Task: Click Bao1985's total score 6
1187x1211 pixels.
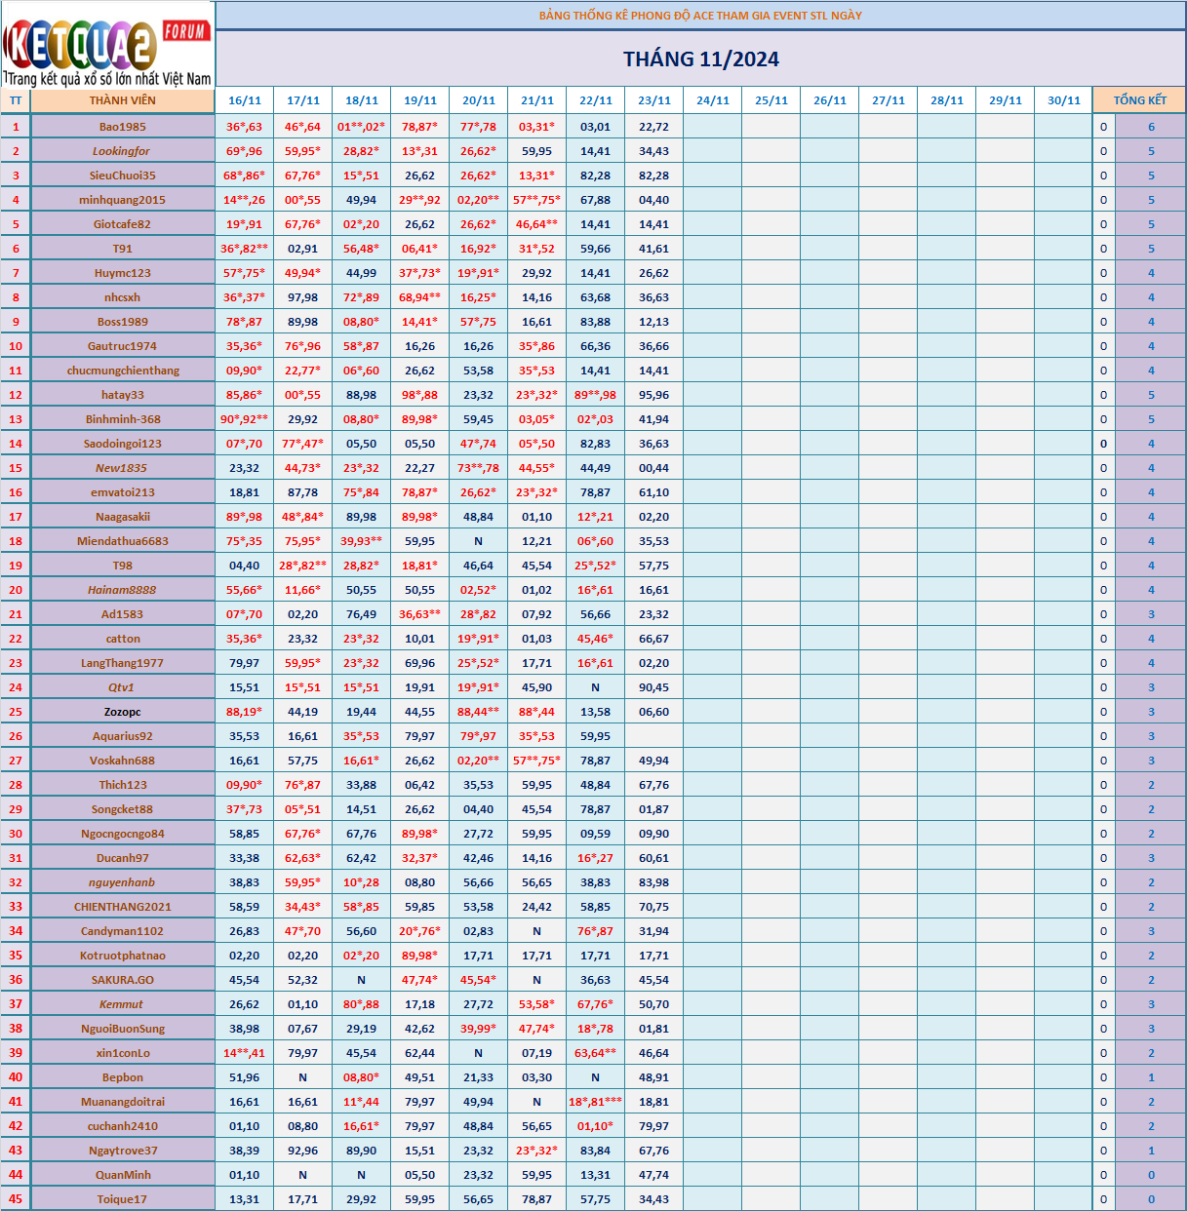Action: point(1151,127)
